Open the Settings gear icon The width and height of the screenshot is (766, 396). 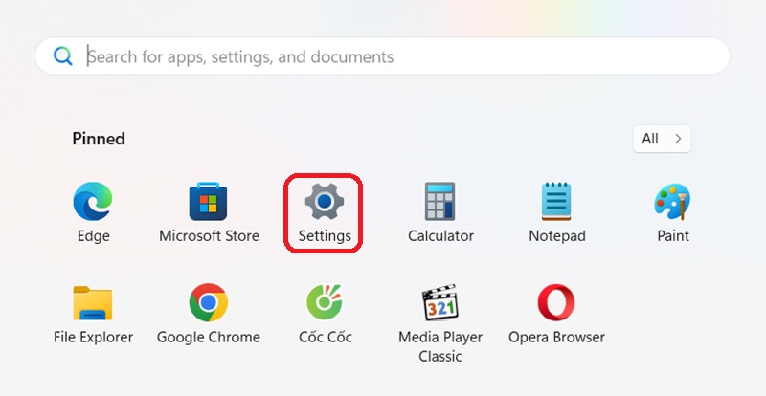pos(324,201)
